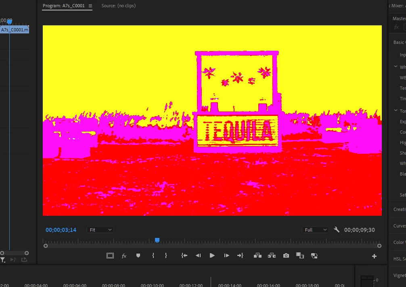406x287 pixels.
Task: Go to Out point
Action: (240, 256)
